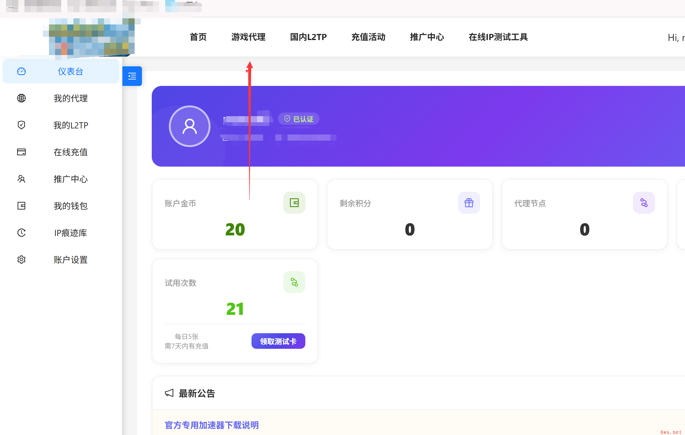
Task: Click the green wallet icon in 账户金币 card
Action: point(294,203)
